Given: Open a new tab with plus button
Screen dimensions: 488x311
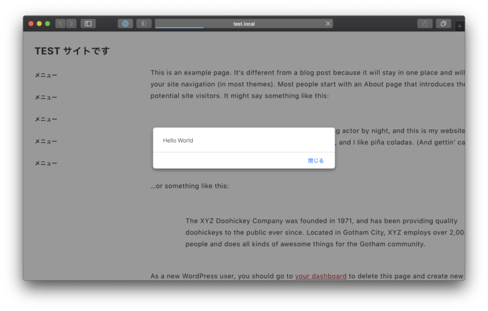Looking at the screenshot, I should (459, 27).
